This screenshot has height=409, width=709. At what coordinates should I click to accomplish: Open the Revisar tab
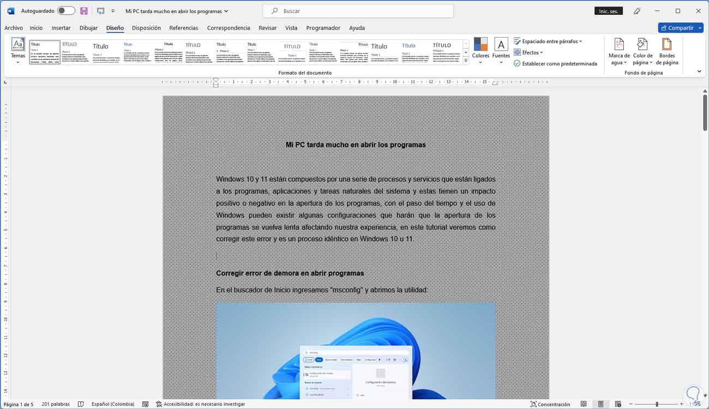tap(268, 28)
